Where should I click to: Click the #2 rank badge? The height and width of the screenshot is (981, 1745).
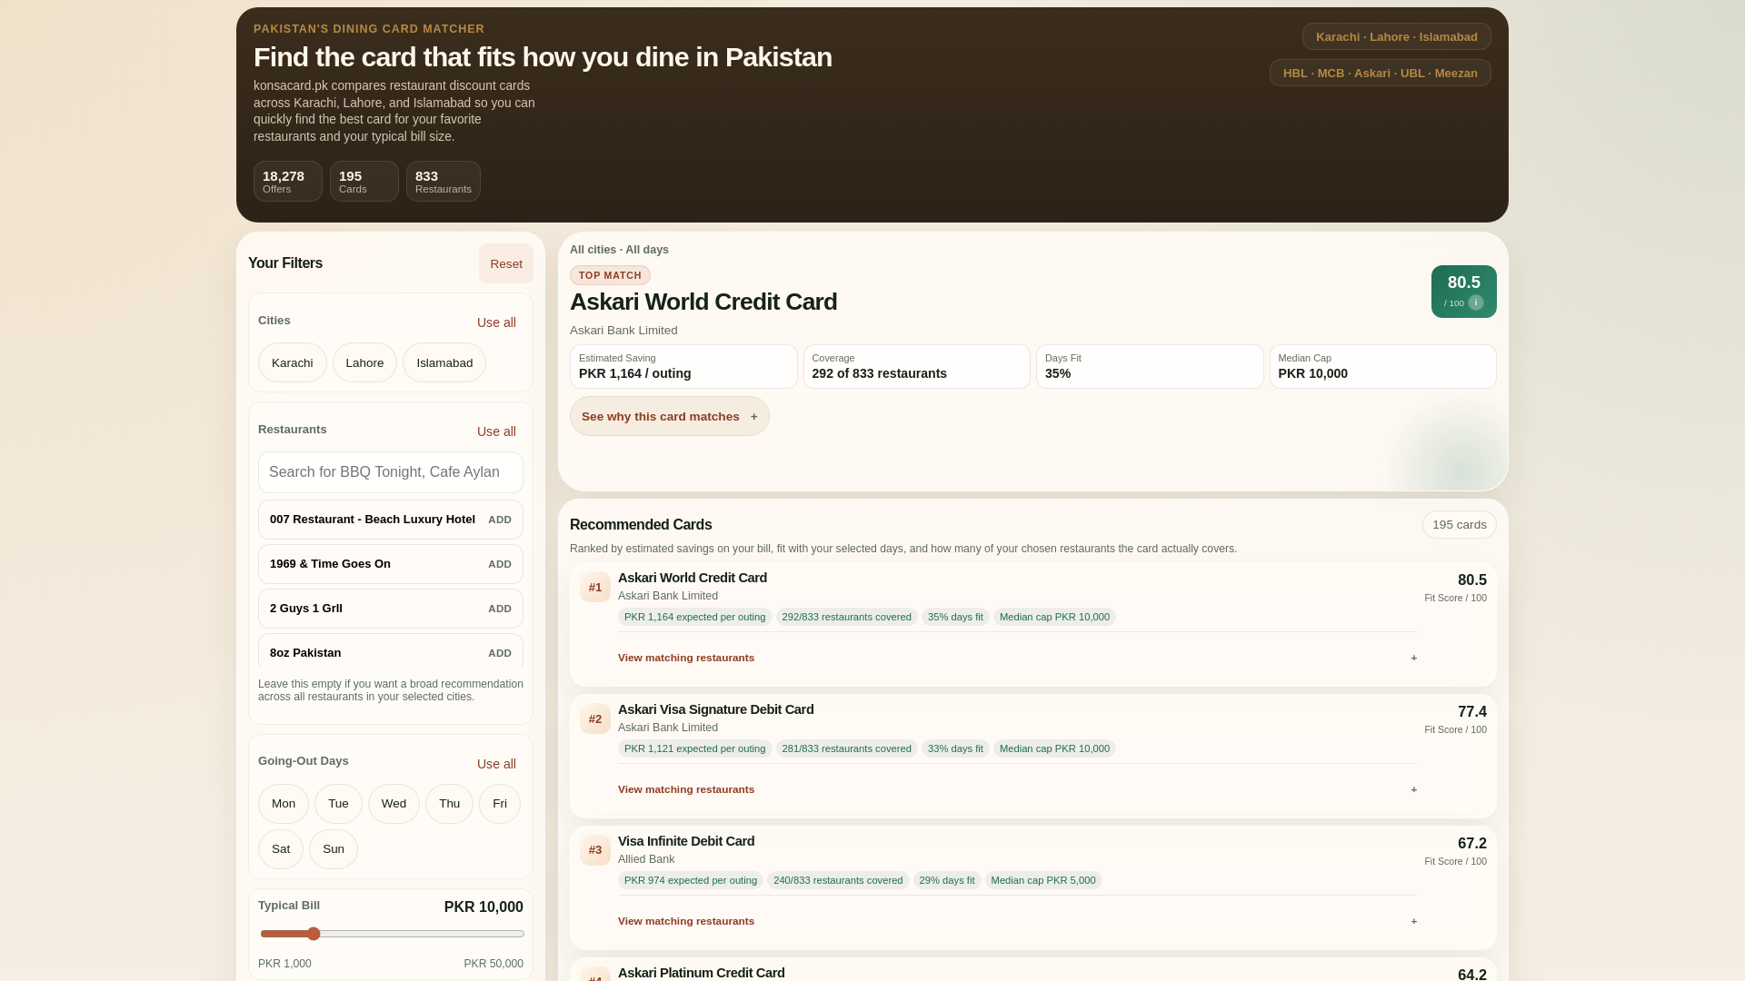[x=595, y=718]
